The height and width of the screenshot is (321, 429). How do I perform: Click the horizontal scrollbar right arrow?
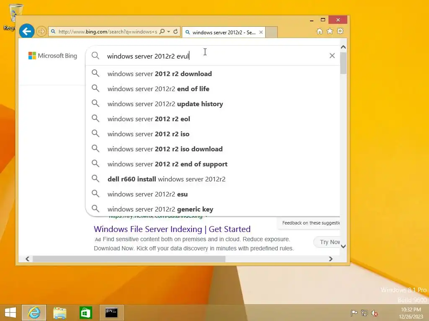click(x=331, y=259)
